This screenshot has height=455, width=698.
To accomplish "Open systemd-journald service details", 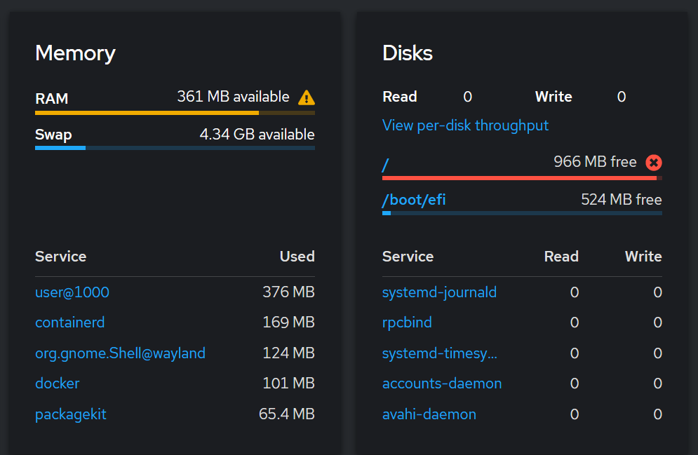I will [x=439, y=292].
